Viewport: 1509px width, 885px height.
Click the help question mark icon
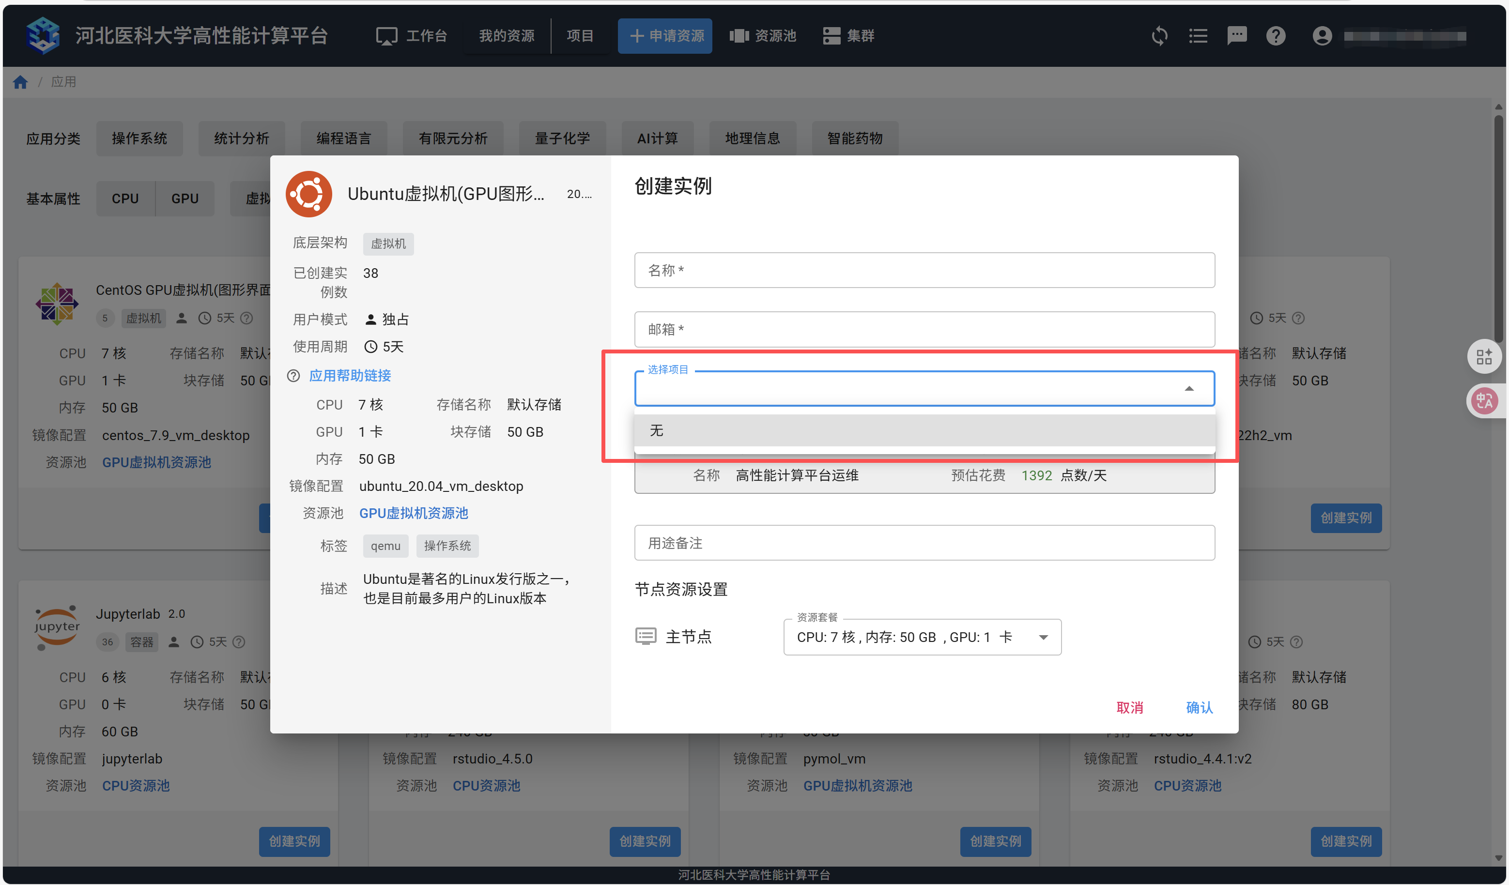coord(1276,36)
